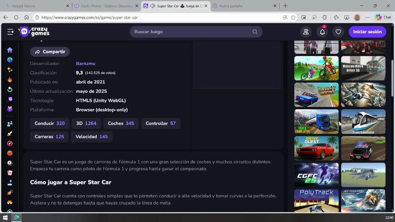
Task: Open the 3D 1264 tag
Action: pyautogui.click(x=86, y=123)
